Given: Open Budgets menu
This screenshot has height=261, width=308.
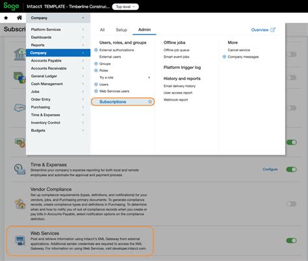Looking at the screenshot, I should click(58, 130).
